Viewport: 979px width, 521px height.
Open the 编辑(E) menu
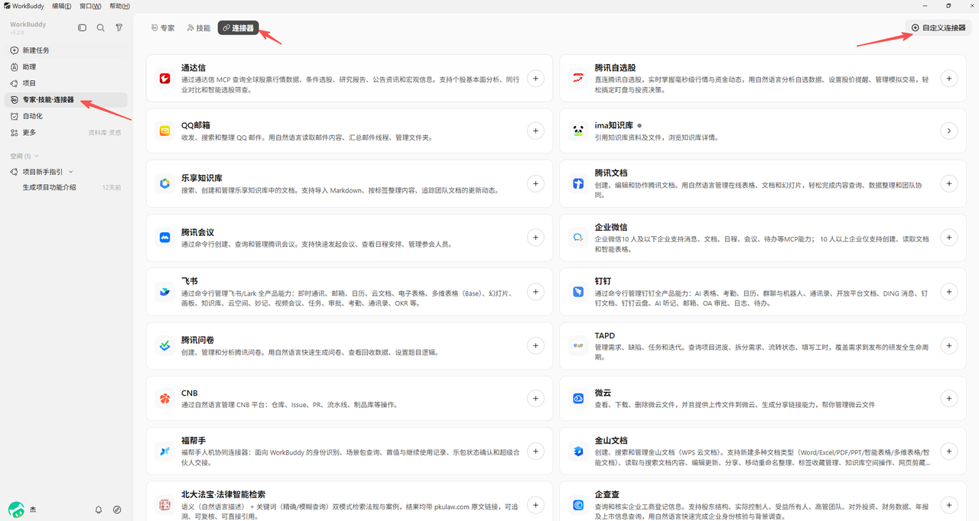pyautogui.click(x=62, y=5)
